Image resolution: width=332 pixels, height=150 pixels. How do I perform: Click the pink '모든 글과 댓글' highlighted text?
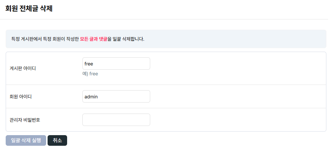point(93,39)
